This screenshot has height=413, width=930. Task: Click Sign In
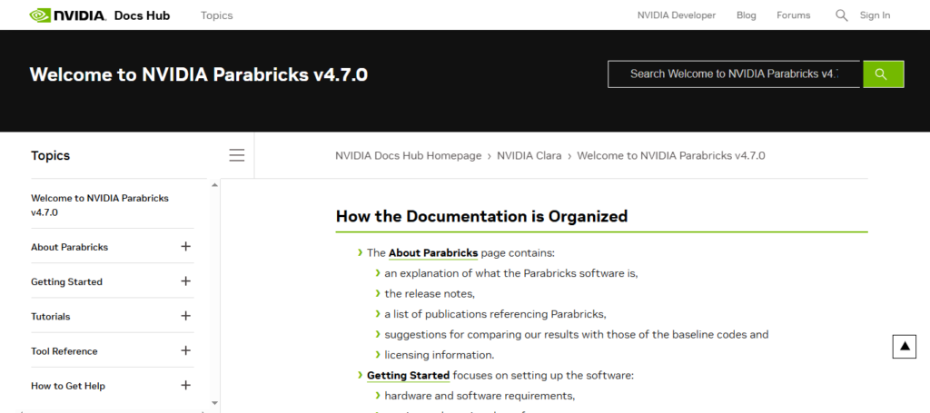pos(875,15)
